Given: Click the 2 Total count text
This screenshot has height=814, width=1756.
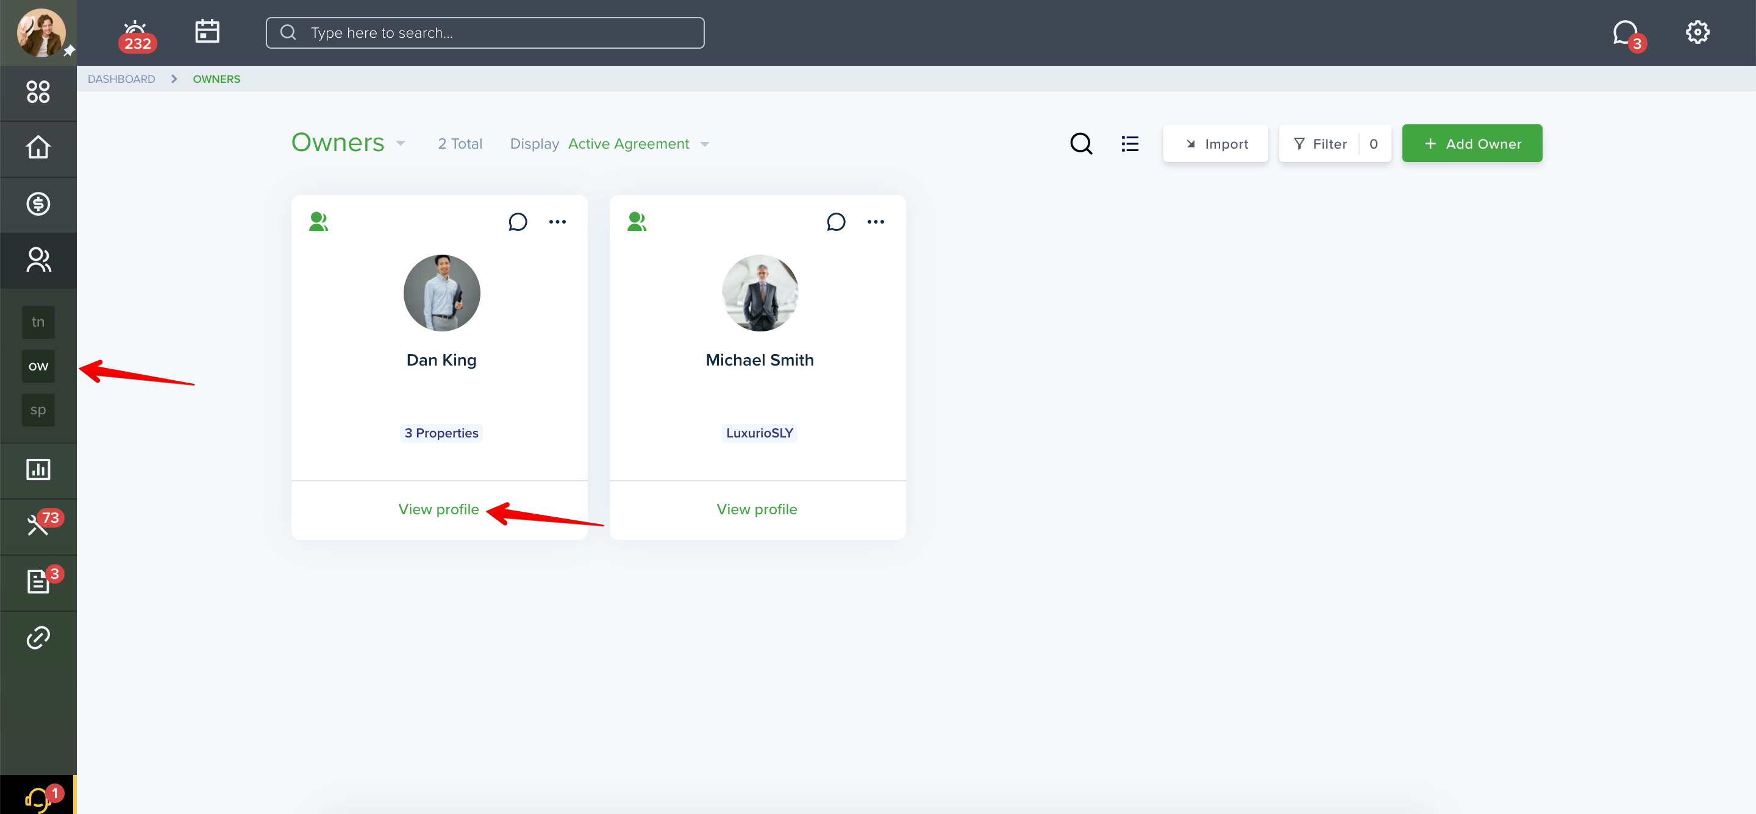Looking at the screenshot, I should pos(460,144).
